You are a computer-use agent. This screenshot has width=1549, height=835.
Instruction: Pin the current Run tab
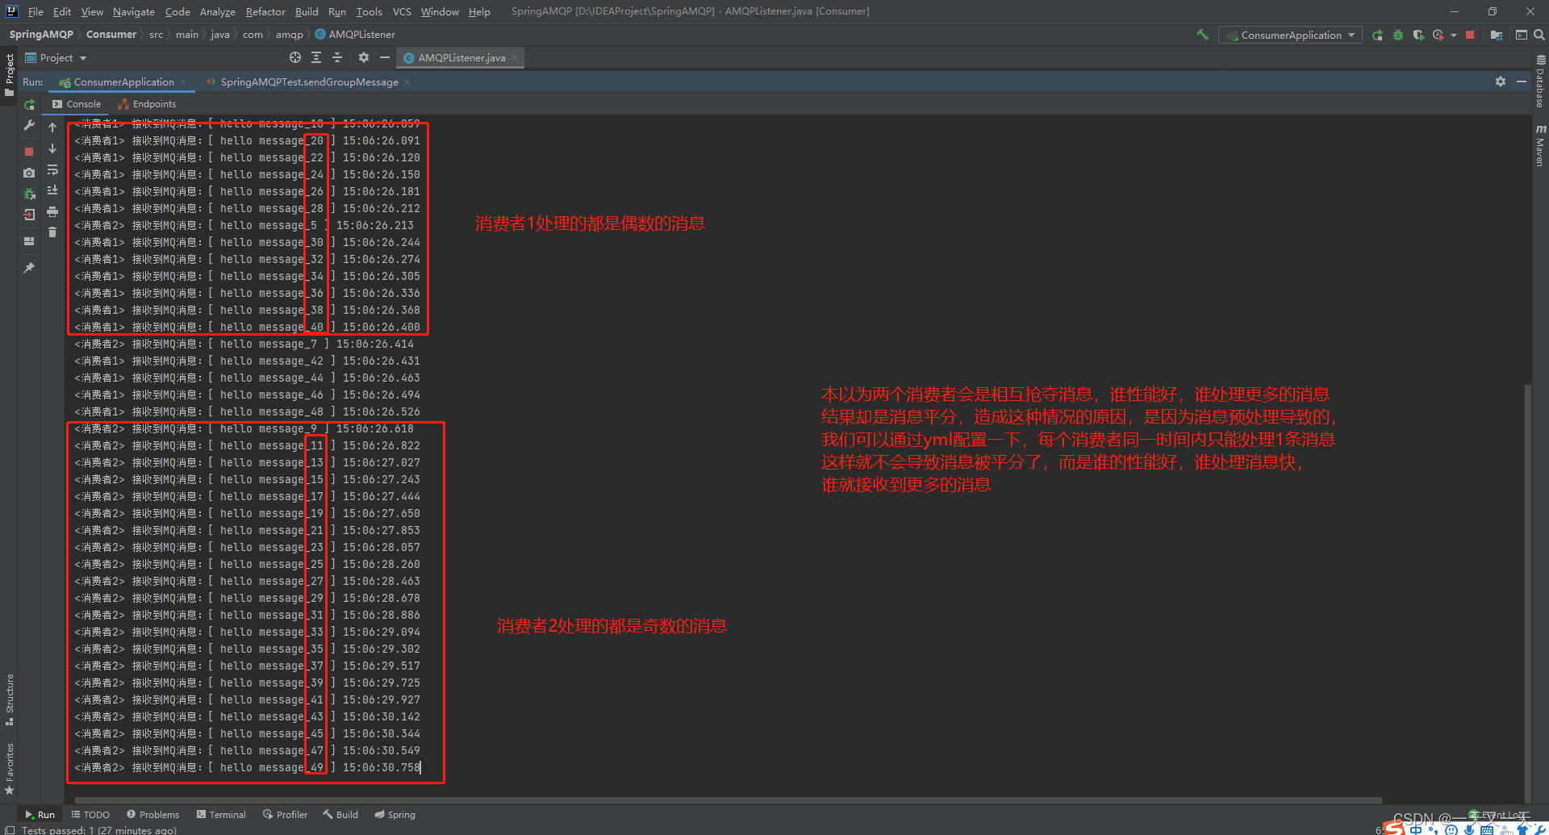(x=29, y=267)
